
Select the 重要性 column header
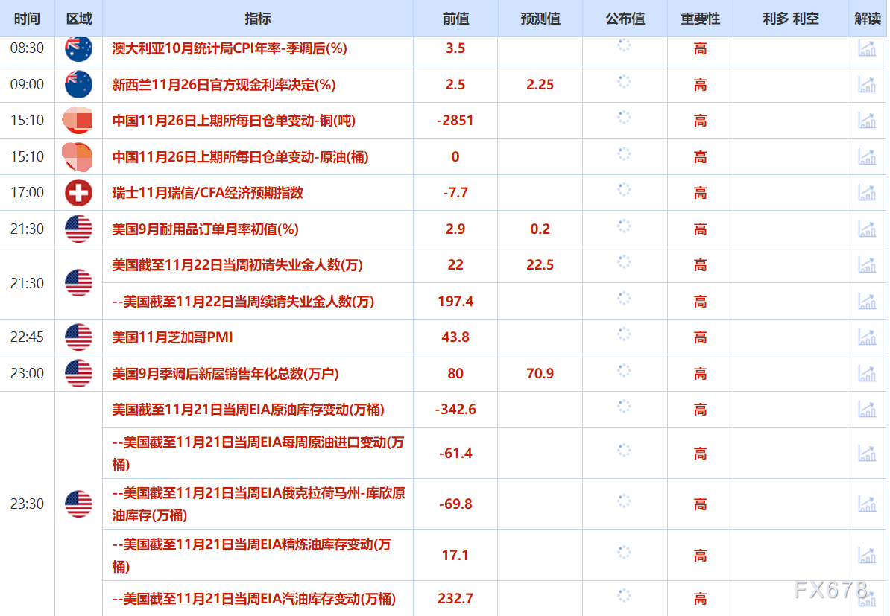pyautogui.click(x=699, y=19)
